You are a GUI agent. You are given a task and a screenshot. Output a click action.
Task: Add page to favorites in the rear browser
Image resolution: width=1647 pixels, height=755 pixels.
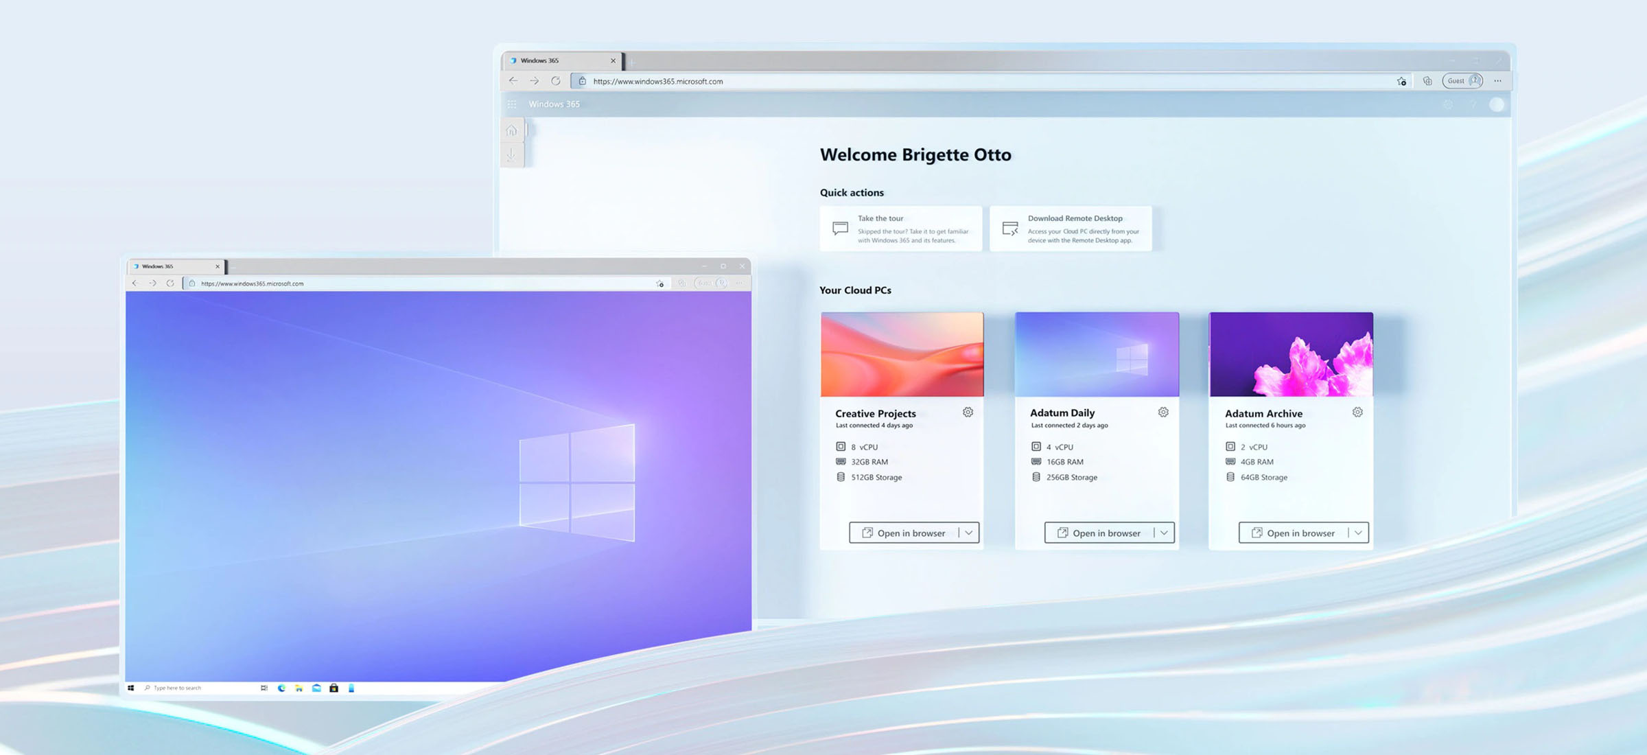[x=1401, y=81]
